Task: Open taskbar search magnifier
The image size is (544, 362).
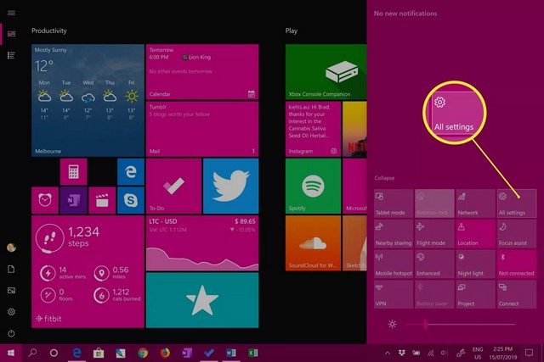Action: [x=32, y=353]
